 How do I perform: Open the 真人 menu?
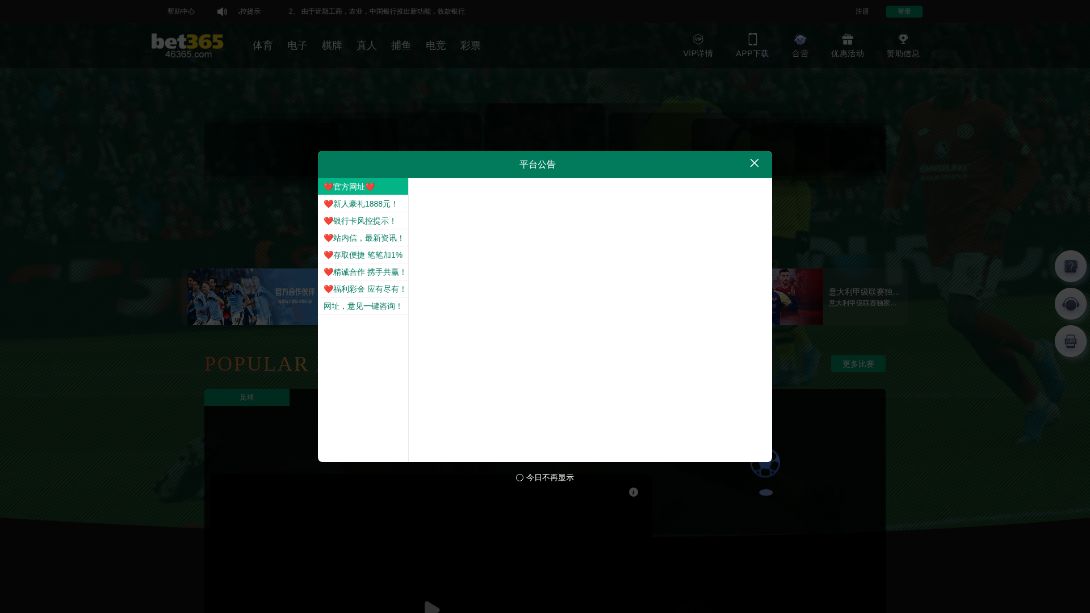[366, 45]
